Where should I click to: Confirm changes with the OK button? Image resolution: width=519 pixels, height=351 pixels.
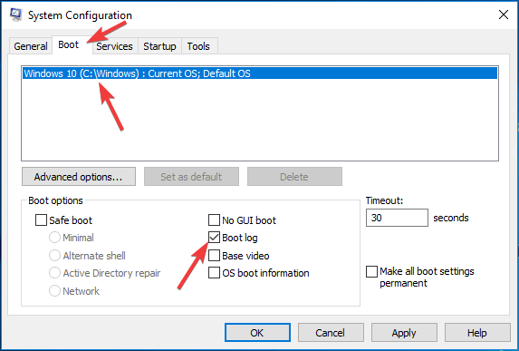click(x=257, y=333)
